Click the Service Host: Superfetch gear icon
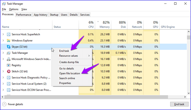Screen dimensions: 191x110 pos(8,34)
